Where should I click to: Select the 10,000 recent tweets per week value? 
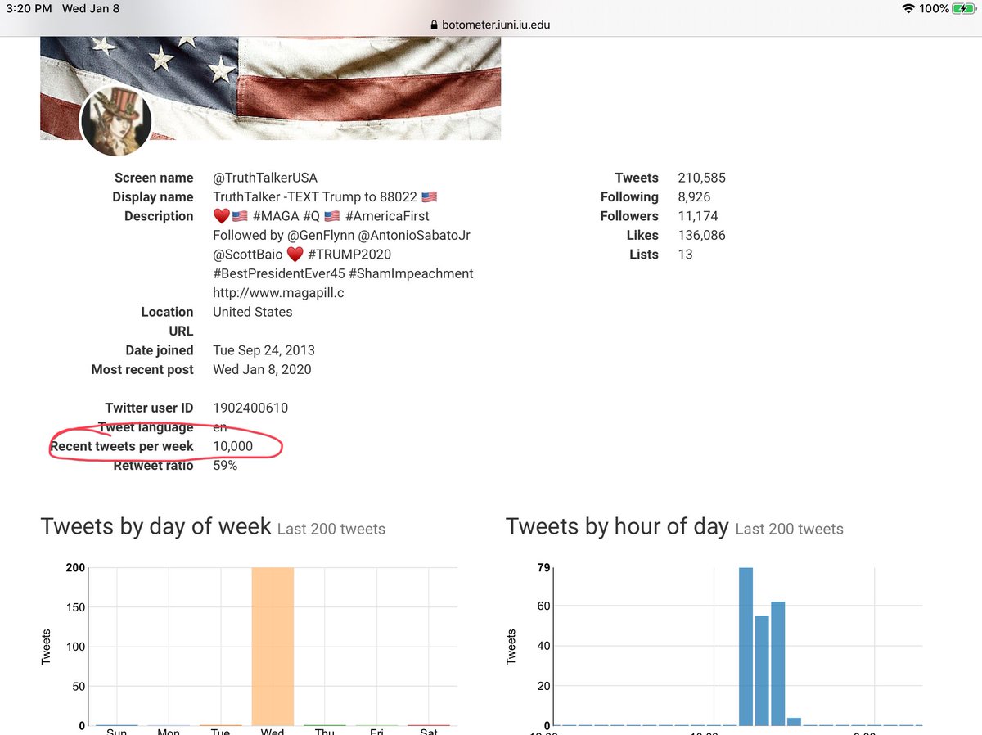pyautogui.click(x=233, y=446)
